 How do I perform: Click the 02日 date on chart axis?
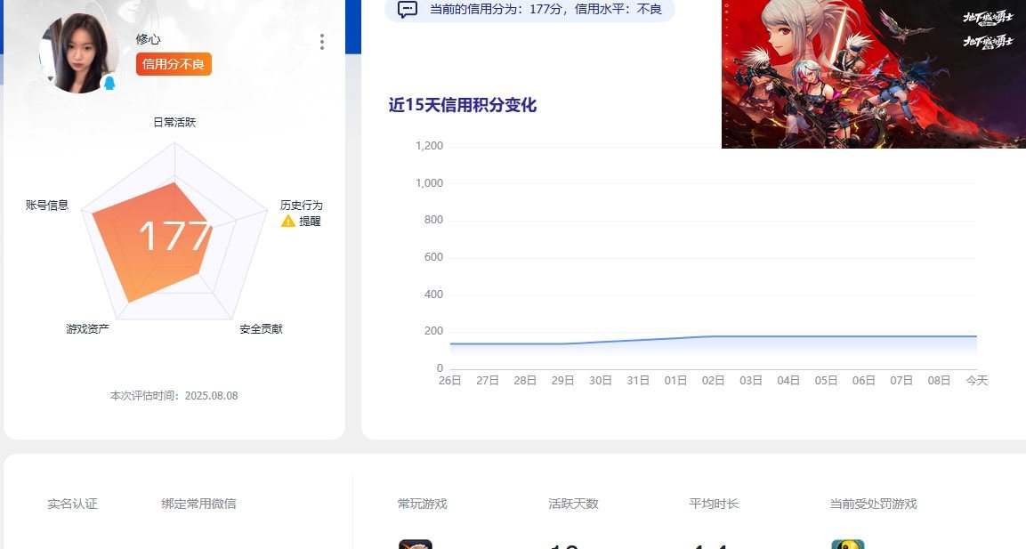[x=714, y=380]
